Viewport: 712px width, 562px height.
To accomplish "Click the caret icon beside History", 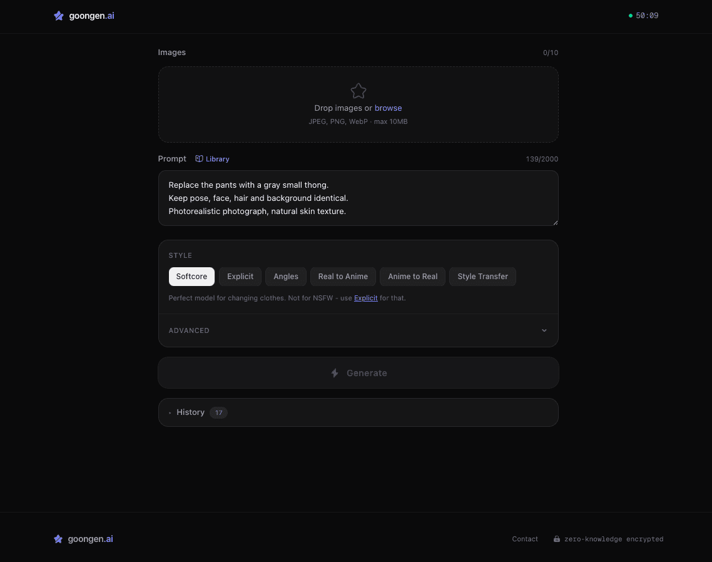I will [170, 412].
